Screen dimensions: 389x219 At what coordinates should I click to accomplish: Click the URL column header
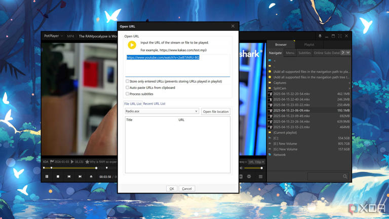[x=181, y=120]
